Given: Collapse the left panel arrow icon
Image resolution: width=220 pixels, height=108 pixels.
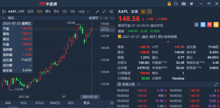Looking at the screenshot, I should [x=4, y=11].
